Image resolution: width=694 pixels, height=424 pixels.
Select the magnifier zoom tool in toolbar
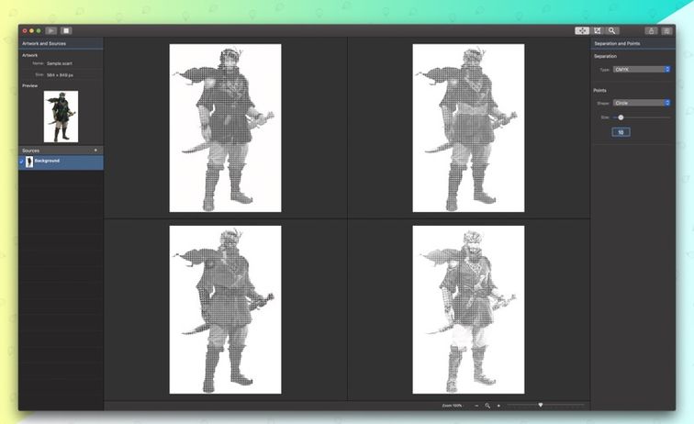click(x=612, y=30)
